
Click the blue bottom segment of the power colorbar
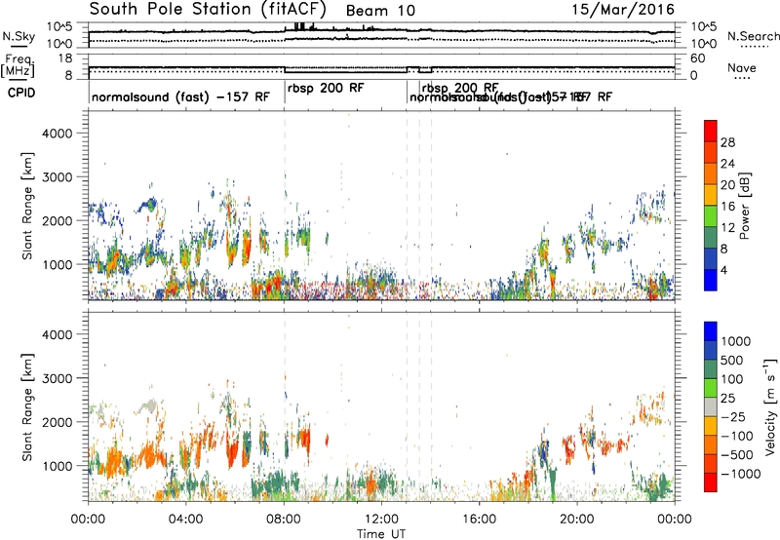[711, 280]
